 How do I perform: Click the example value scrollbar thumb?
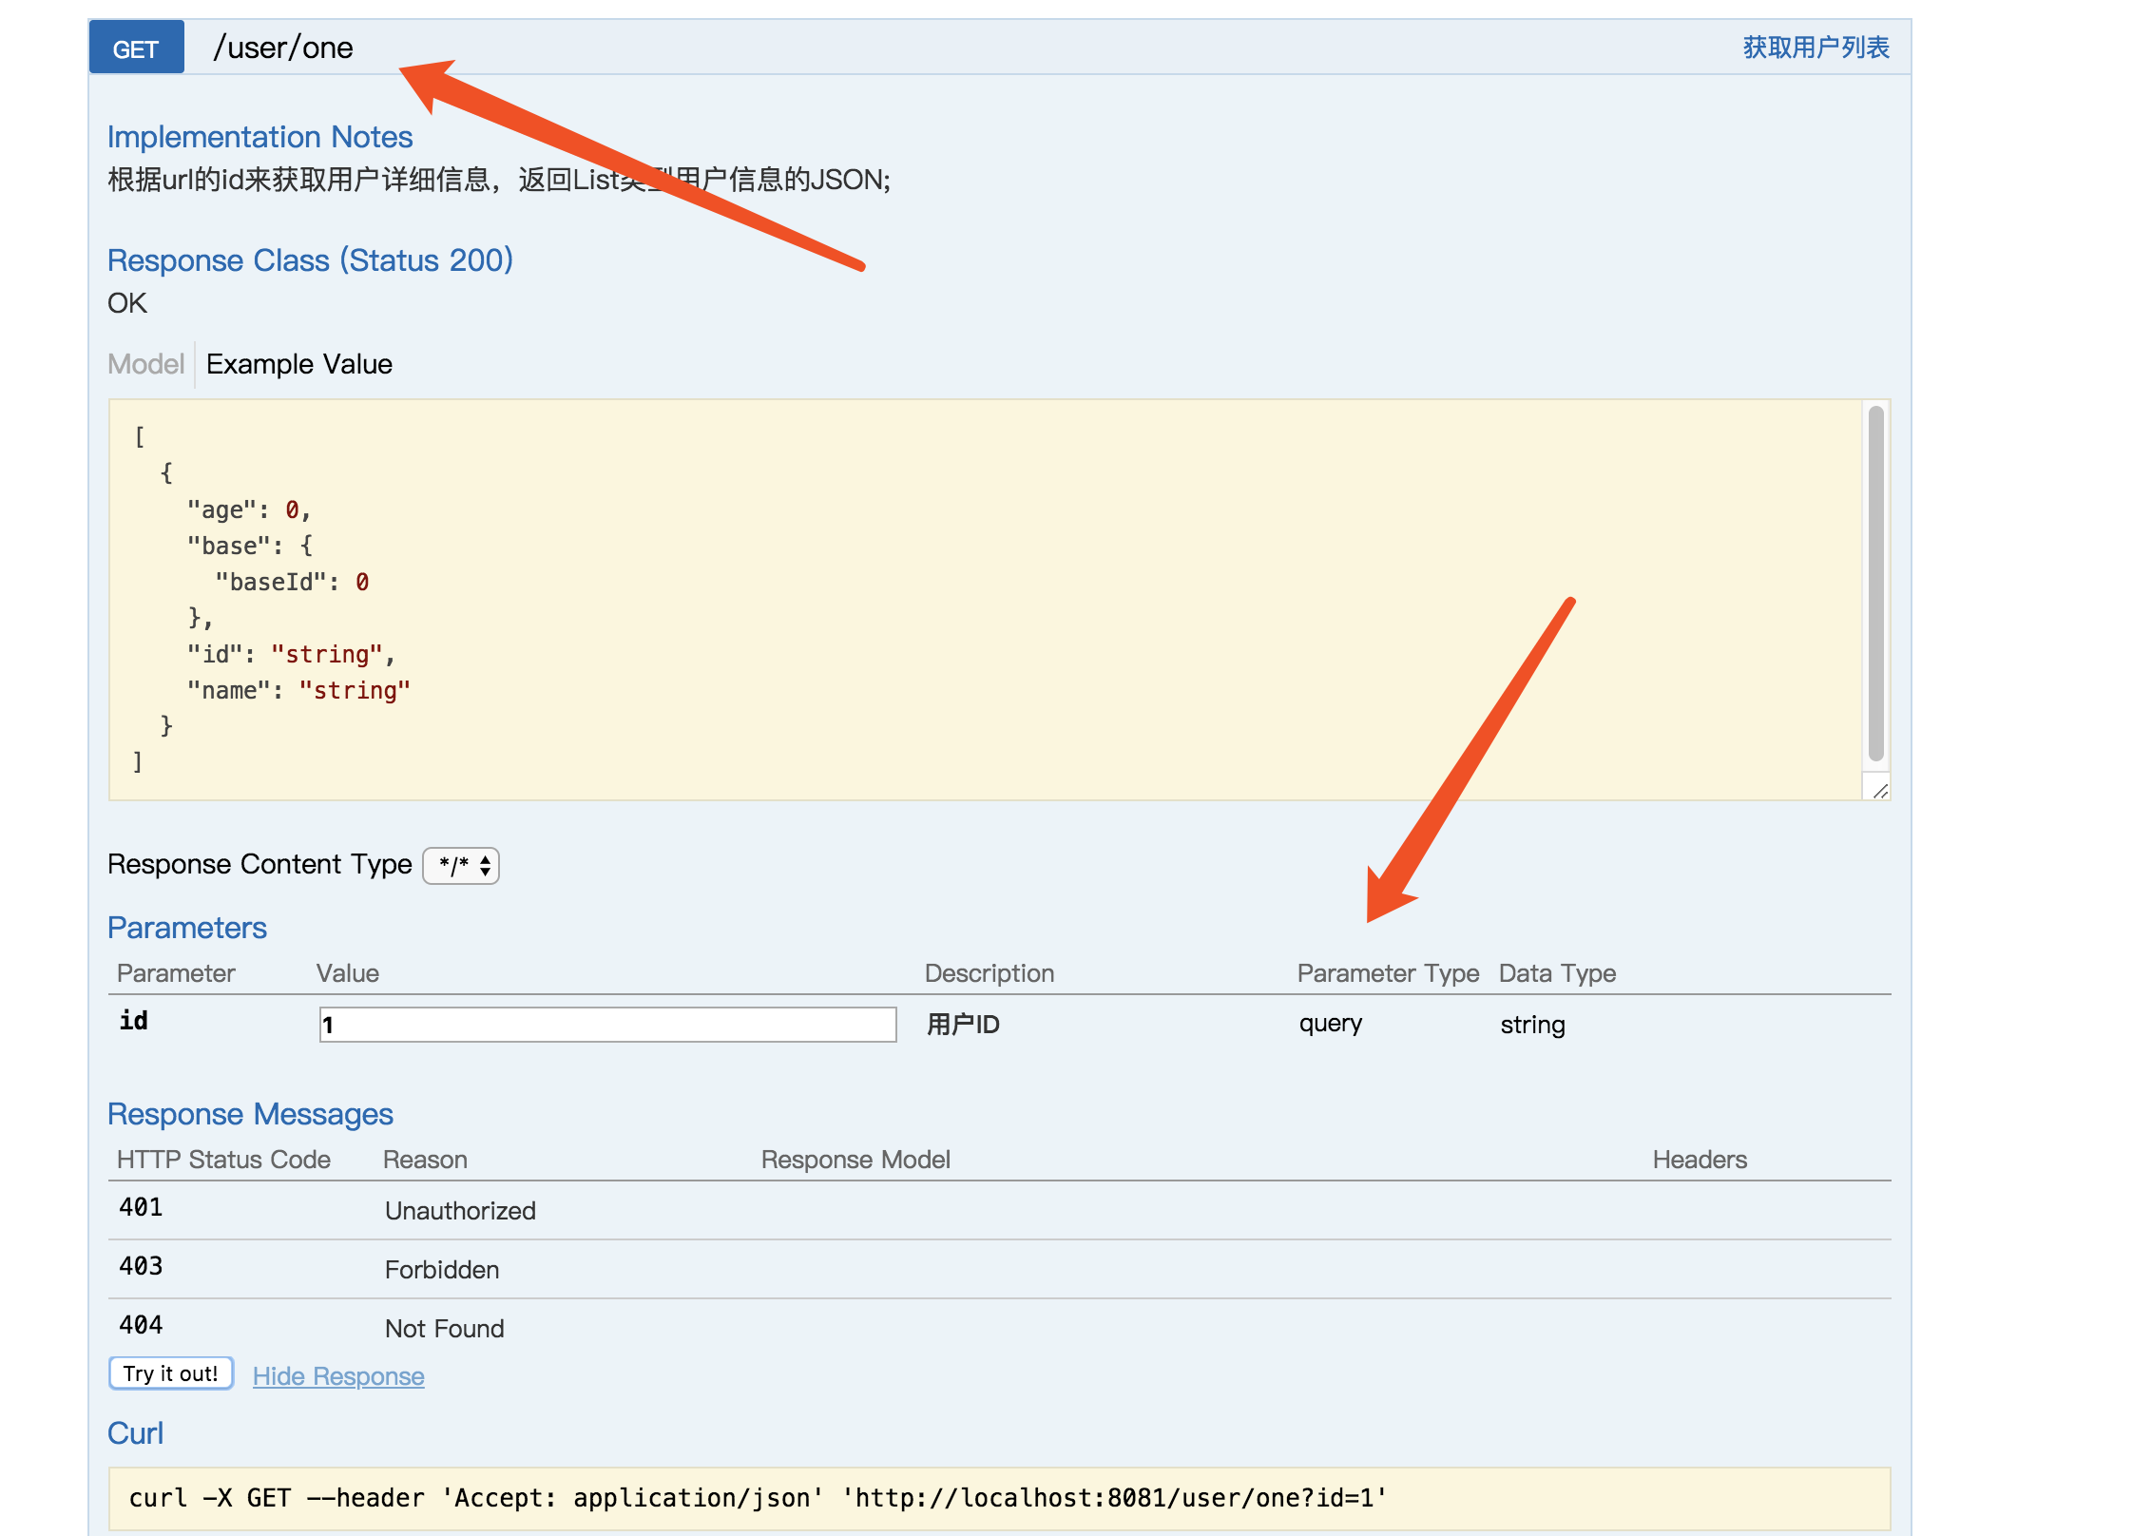(1875, 584)
